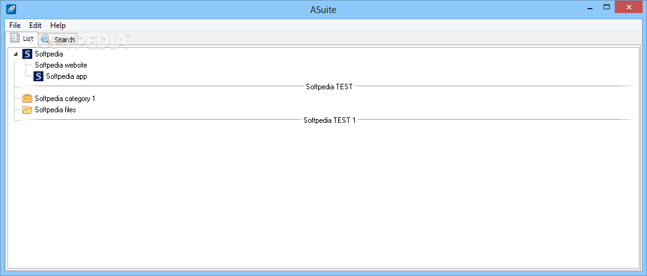The image size is (647, 276).
Task: Select the Softpedia TEST separator
Action: [x=329, y=87]
